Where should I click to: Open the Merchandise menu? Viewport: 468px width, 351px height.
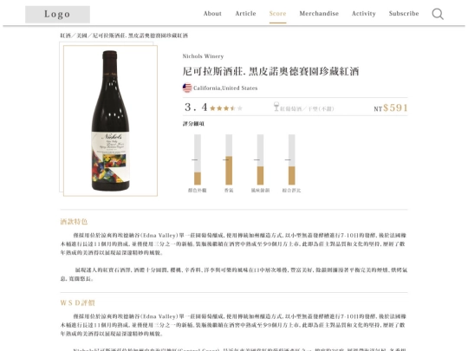[319, 13]
